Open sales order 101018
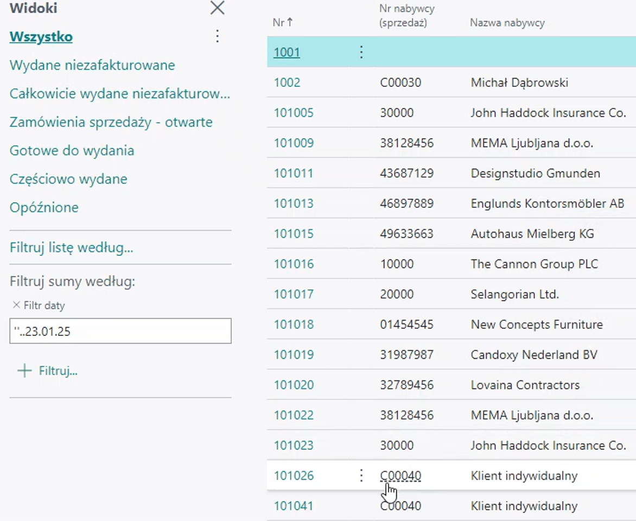 pyautogui.click(x=294, y=324)
